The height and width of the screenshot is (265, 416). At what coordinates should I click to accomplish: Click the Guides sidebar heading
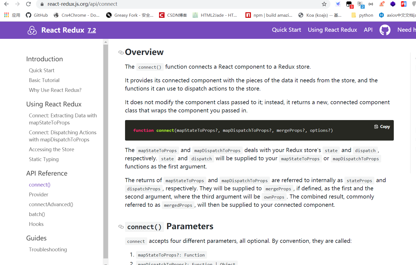36,238
